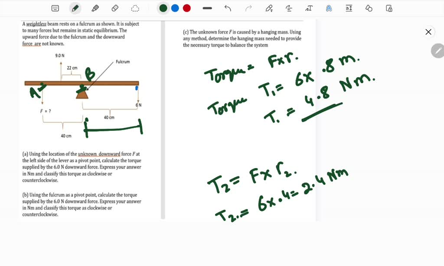Choose the blue pen color
The width and height of the screenshot is (444, 266).
tap(175, 8)
